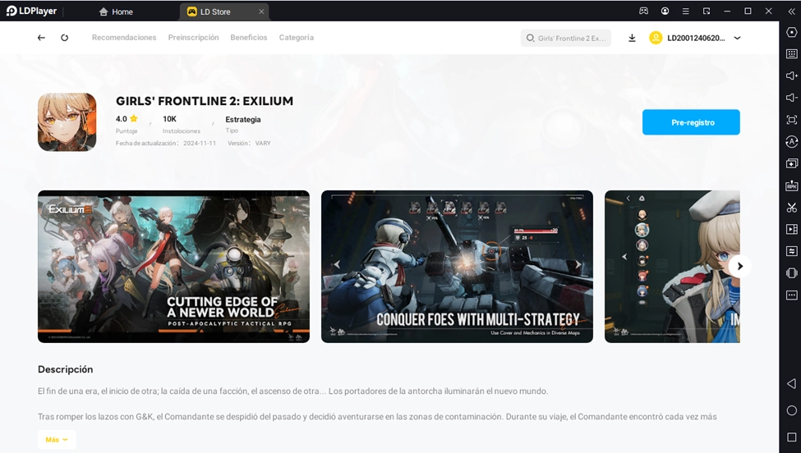Open the Conquer Foes with Multi-Strategy screenshot
801x453 pixels.
pyautogui.click(x=458, y=266)
